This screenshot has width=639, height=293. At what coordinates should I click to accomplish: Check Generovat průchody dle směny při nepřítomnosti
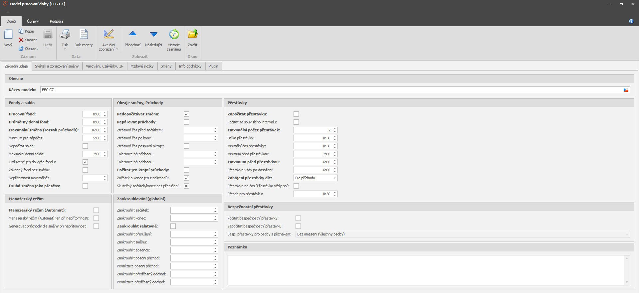pyautogui.click(x=96, y=226)
